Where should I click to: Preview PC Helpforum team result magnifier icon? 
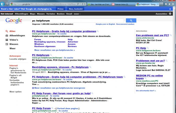click(x=124, y=77)
